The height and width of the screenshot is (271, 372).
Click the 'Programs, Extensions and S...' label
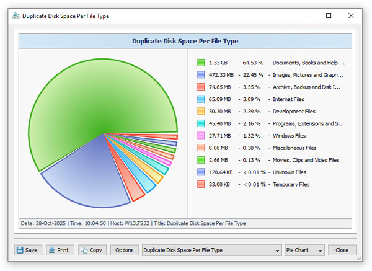(308, 123)
